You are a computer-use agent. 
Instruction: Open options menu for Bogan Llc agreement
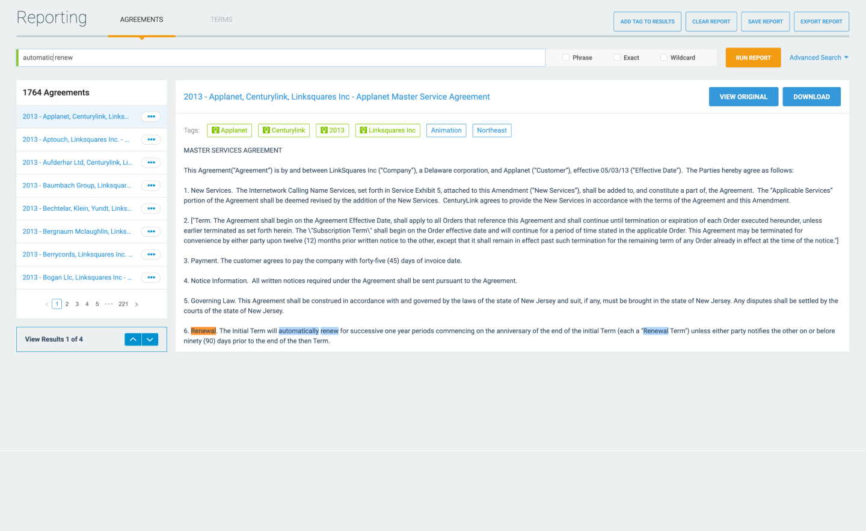(151, 278)
